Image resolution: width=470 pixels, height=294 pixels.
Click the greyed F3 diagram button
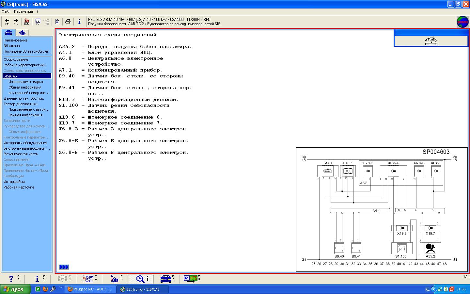(x=64, y=279)
